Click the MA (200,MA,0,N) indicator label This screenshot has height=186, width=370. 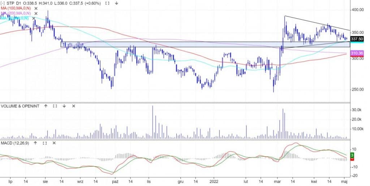coord(16,13)
